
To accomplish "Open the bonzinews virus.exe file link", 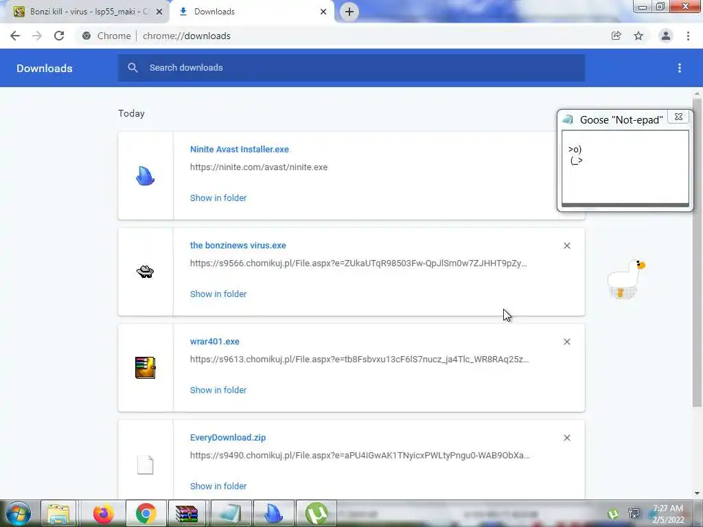I will click(238, 245).
